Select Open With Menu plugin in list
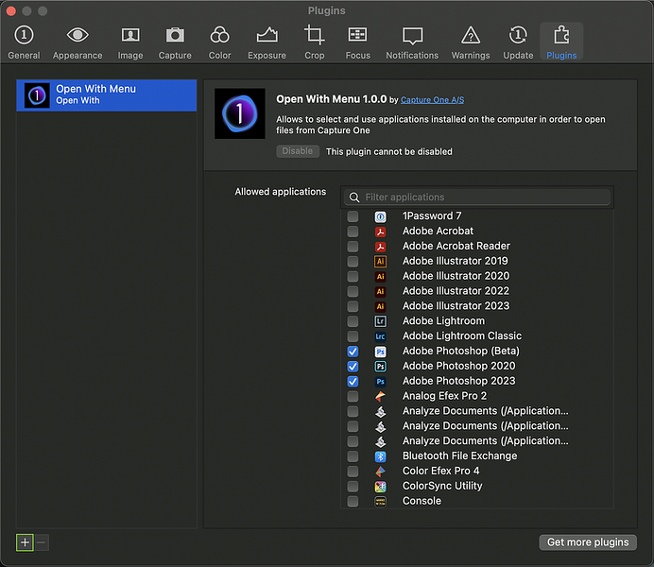Image resolution: width=654 pixels, height=567 pixels. [107, 95]
